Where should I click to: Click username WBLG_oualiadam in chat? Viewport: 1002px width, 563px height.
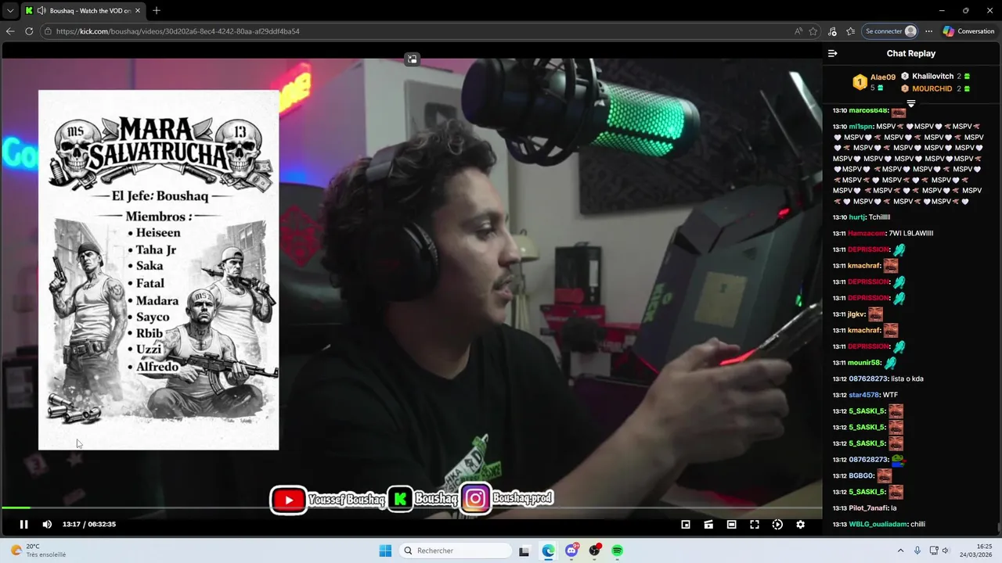click(877, 524)
